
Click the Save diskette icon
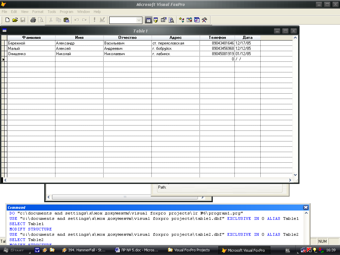[23, 20]
